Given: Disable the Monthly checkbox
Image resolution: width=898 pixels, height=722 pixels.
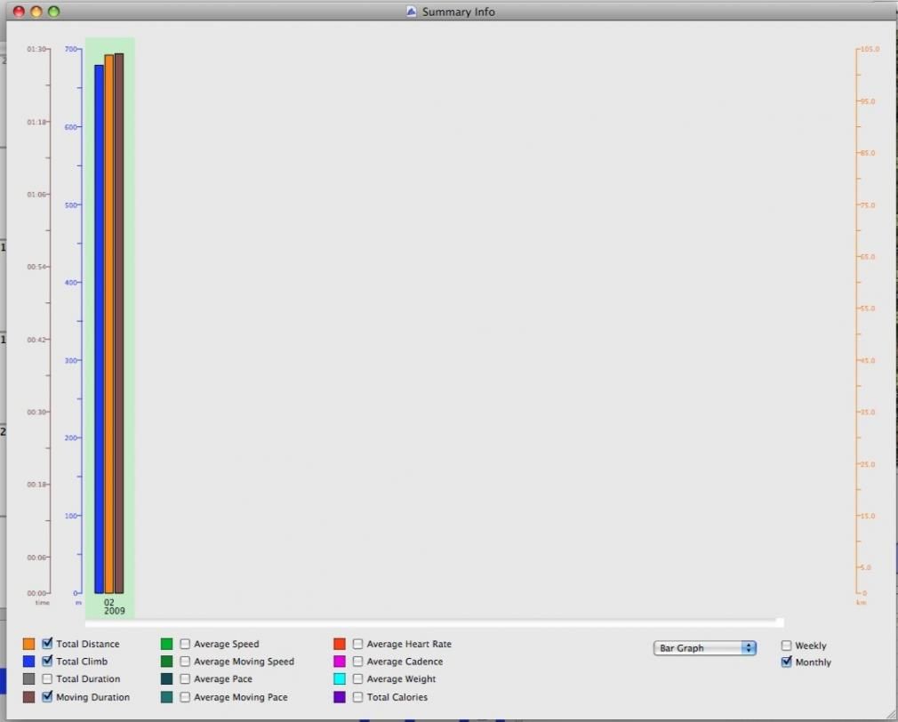Looking at the screenshot, I should [x=786, y=662].
